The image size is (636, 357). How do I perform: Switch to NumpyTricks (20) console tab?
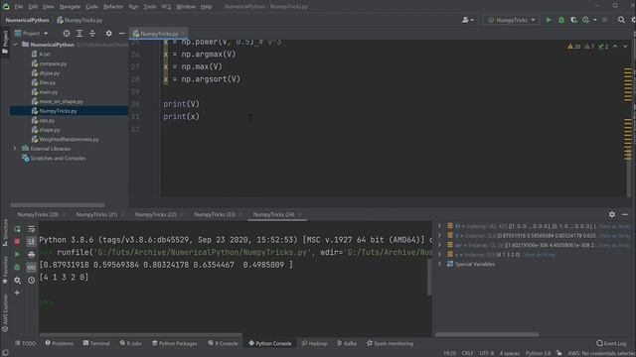point(38,214)
